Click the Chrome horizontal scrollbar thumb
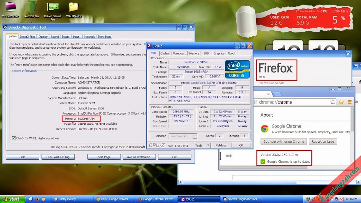This screenshot has width=361, height=203. pyautogui.click(x=264, y=167)
